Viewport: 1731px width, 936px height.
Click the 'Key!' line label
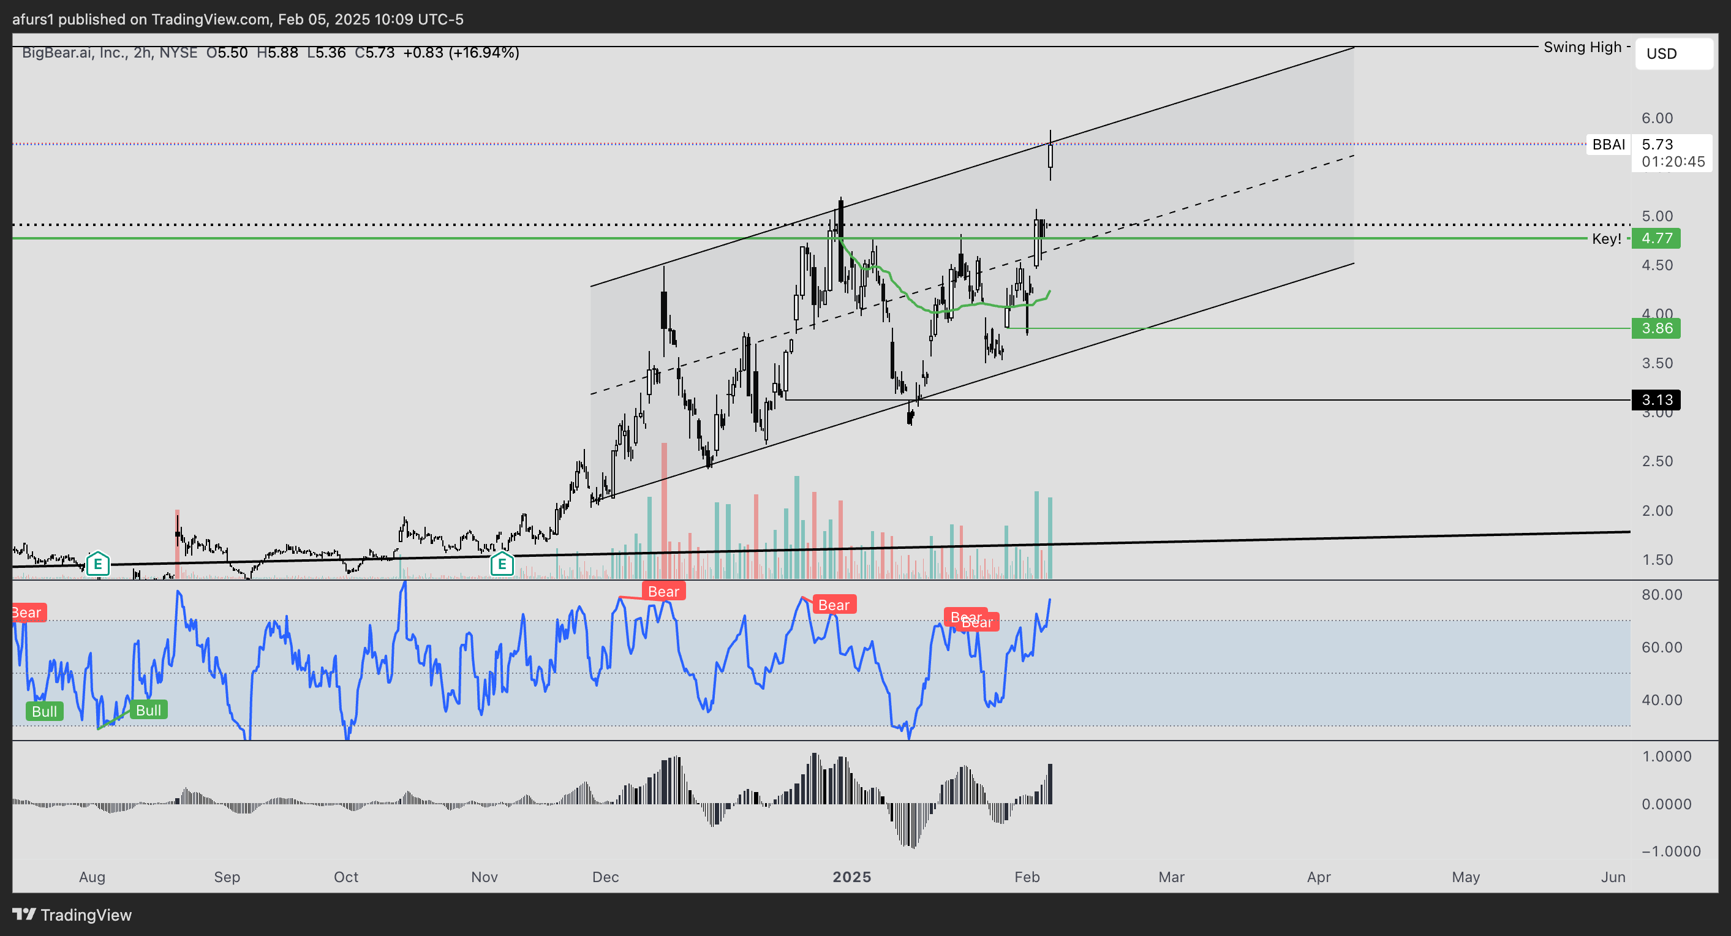[x=1607, y=240]
